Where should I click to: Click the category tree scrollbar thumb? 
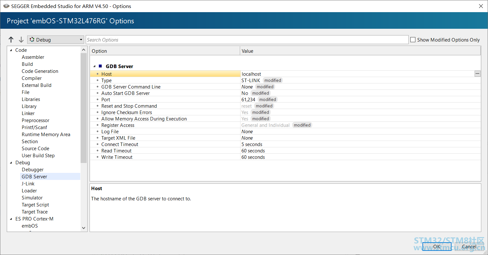(x=84, y=108)
